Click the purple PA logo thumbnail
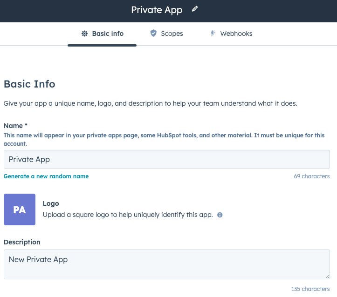337x297 pixels. [20, 209]
